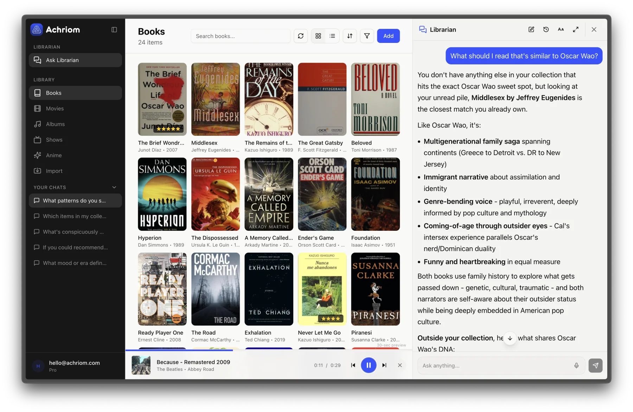633x412 pixels.
Task: Refresh the books list
Action: click(301, 36)
